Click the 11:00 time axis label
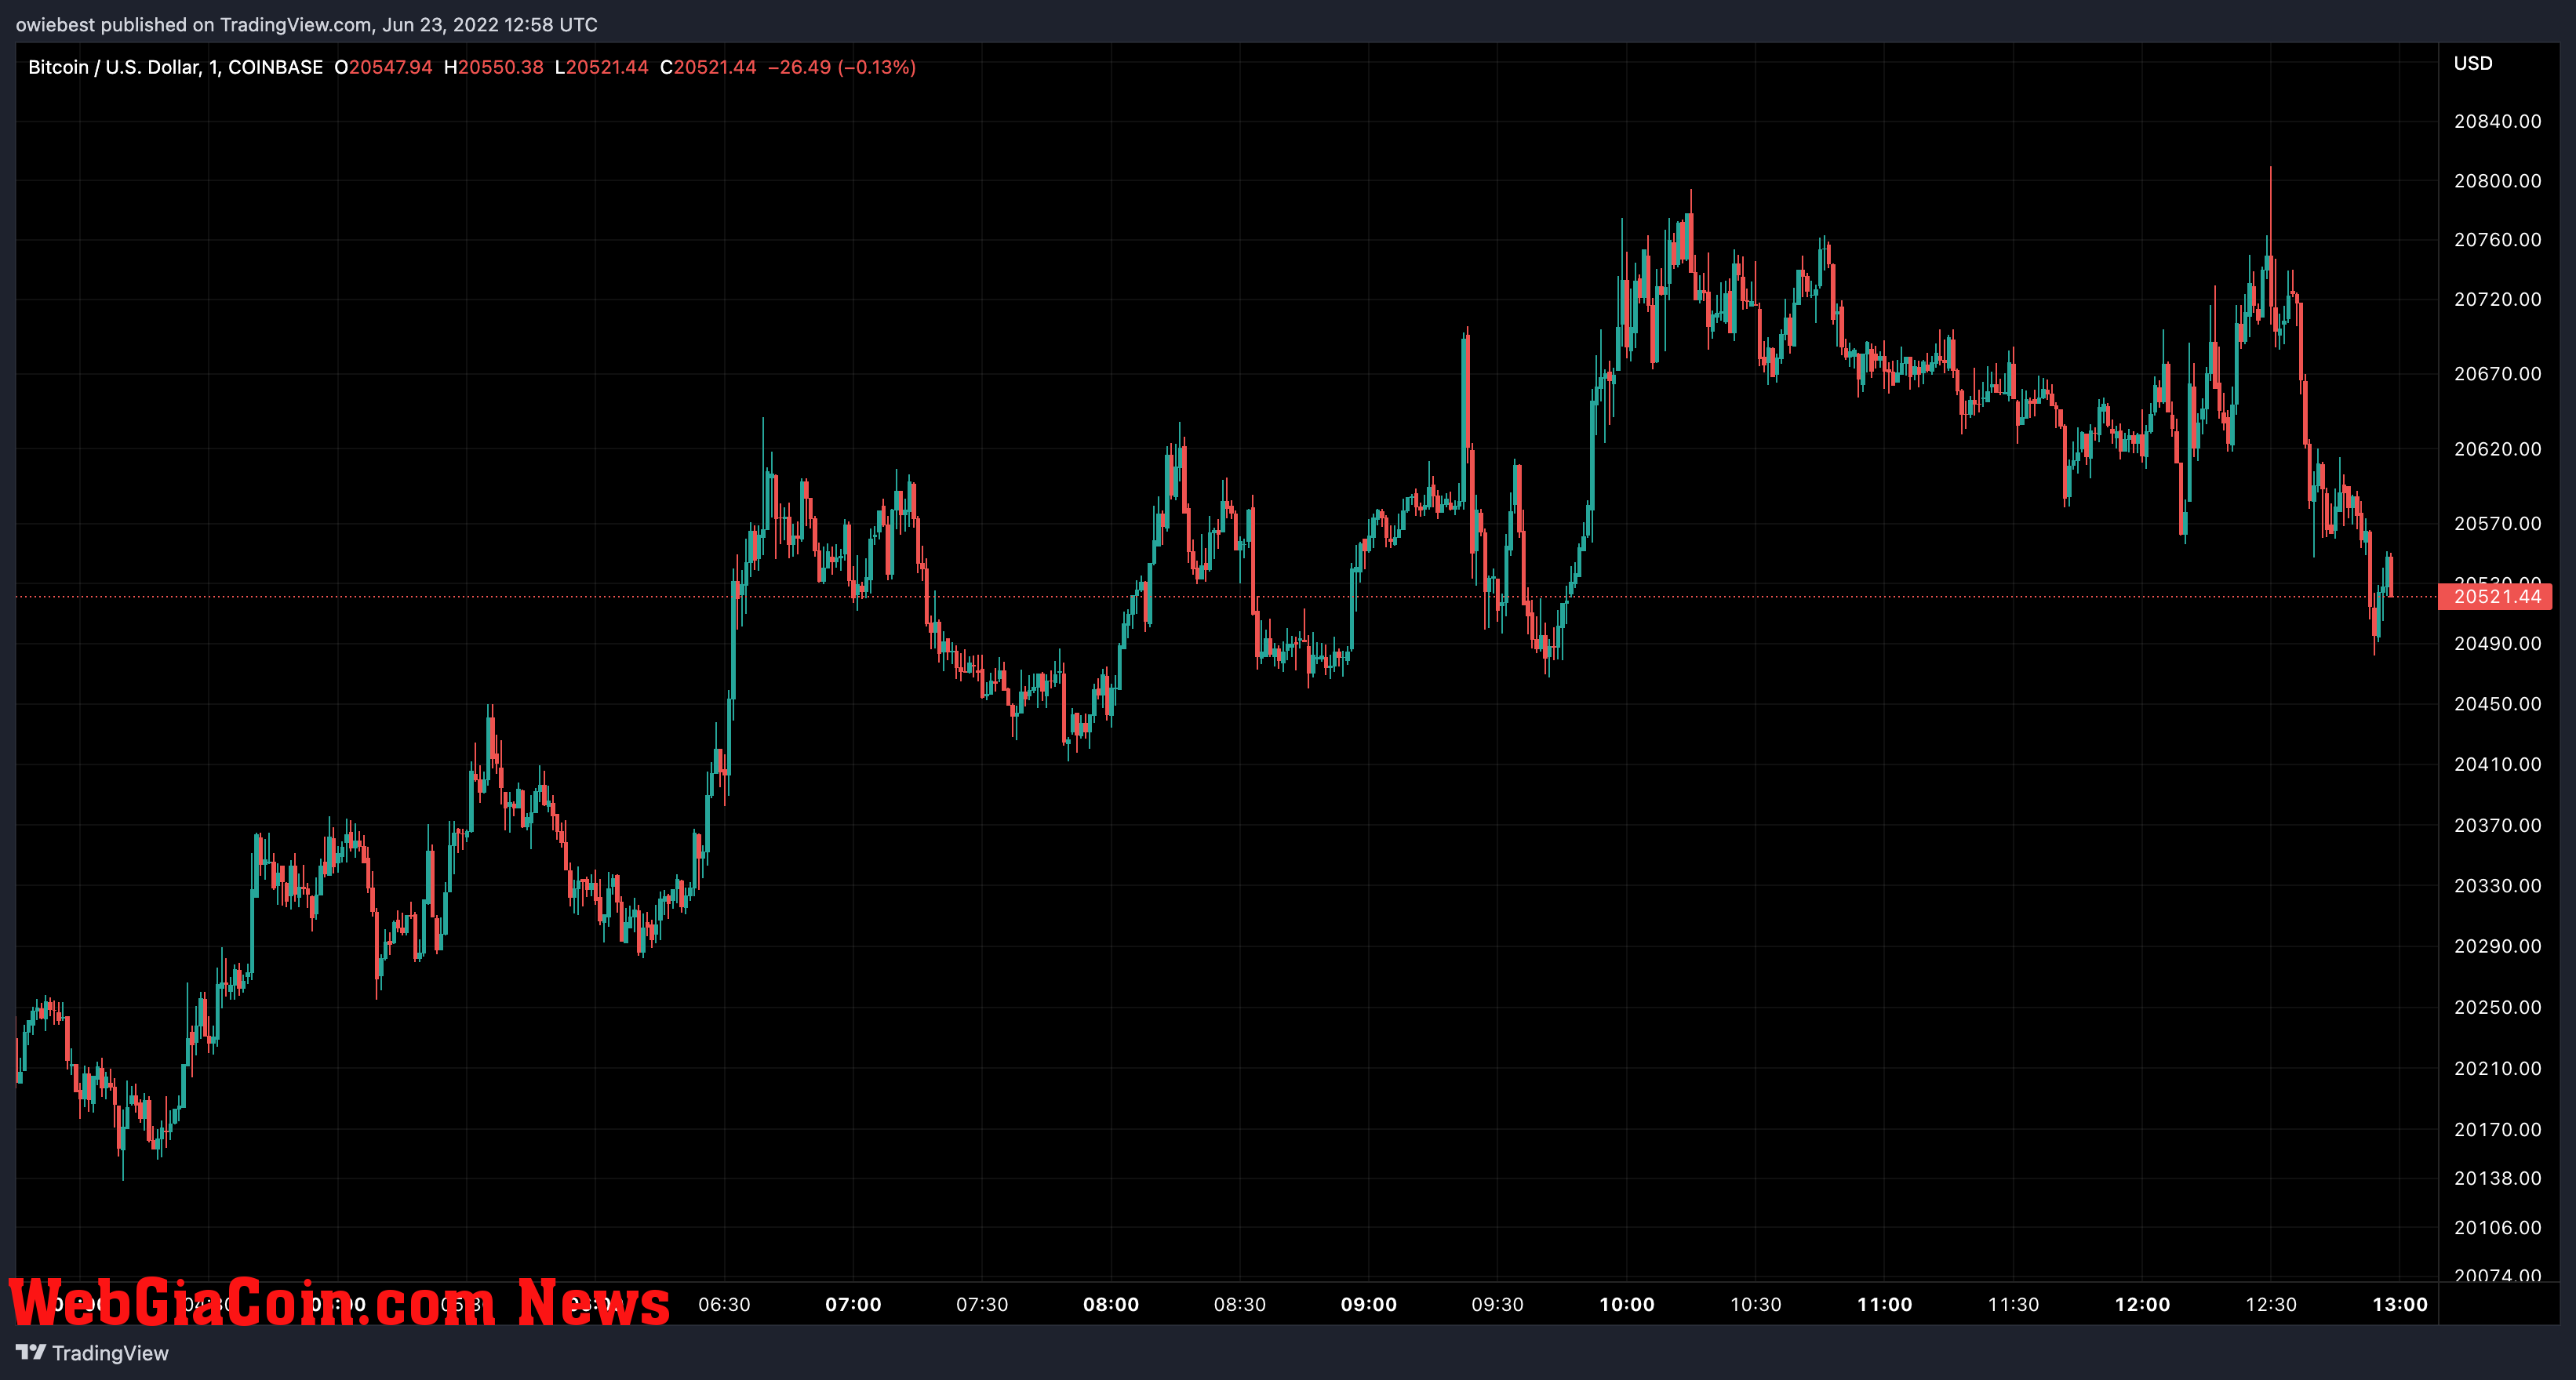 pos(1885,1304)
